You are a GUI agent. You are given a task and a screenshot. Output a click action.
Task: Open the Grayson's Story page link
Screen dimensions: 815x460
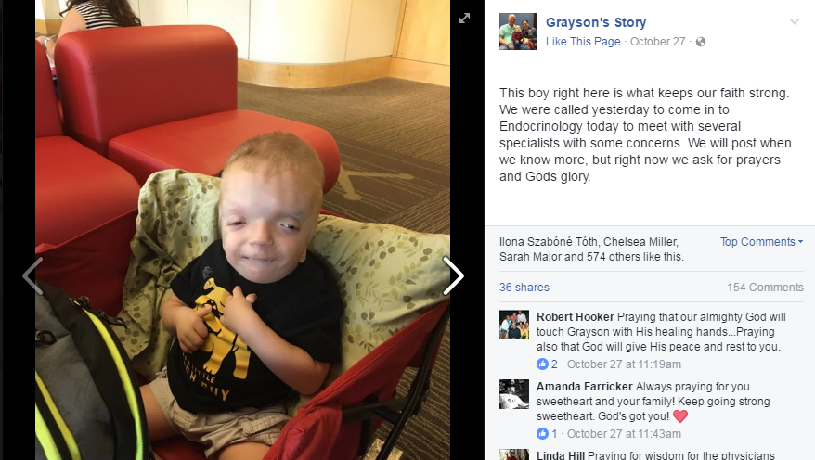[596, 22]
